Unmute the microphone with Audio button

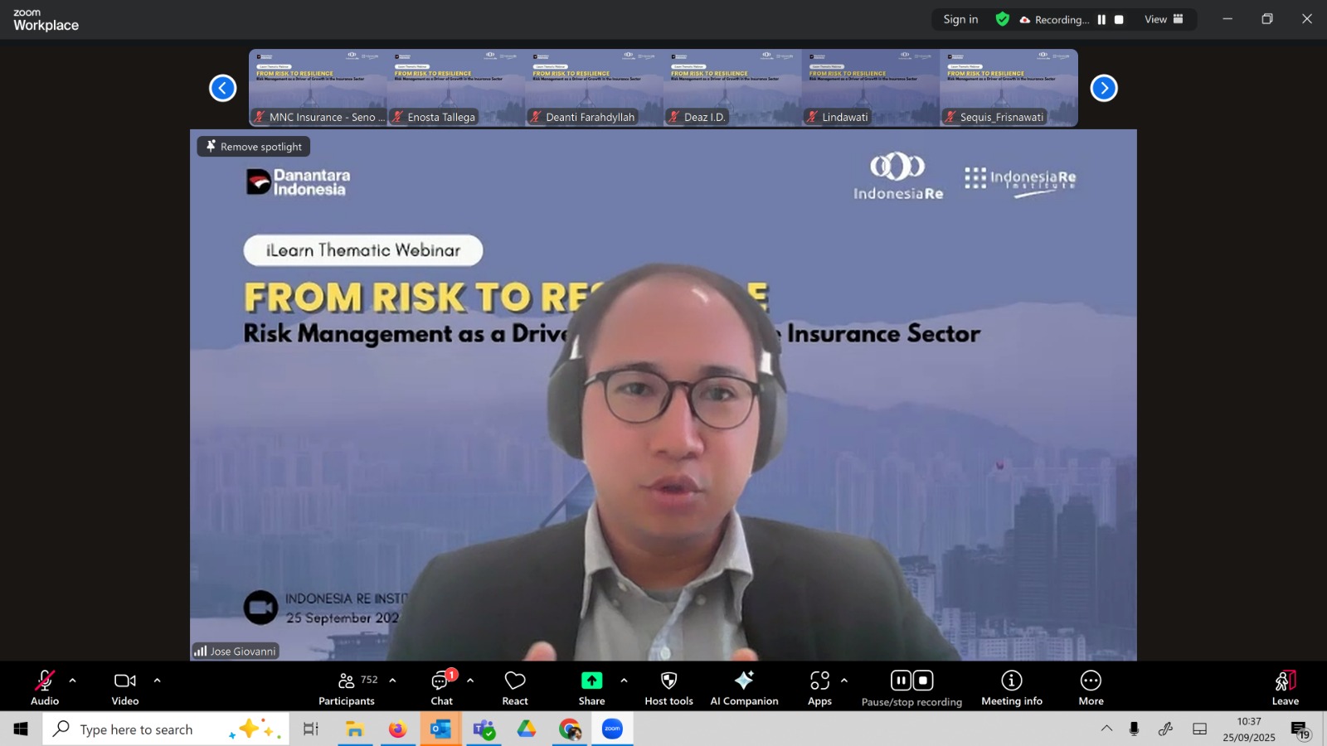45,688
